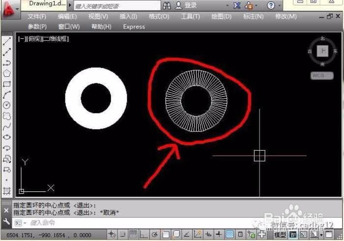This screenshot has width=344, height=241.
Task: Select the Insert Block tool
Action: (x=7, y=159)
